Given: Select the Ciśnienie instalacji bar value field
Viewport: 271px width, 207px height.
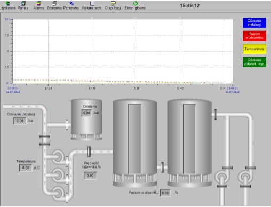Looking at the screenshot, I should (20, 121).
